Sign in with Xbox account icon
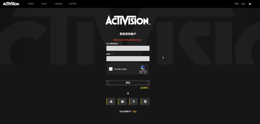 122,101
